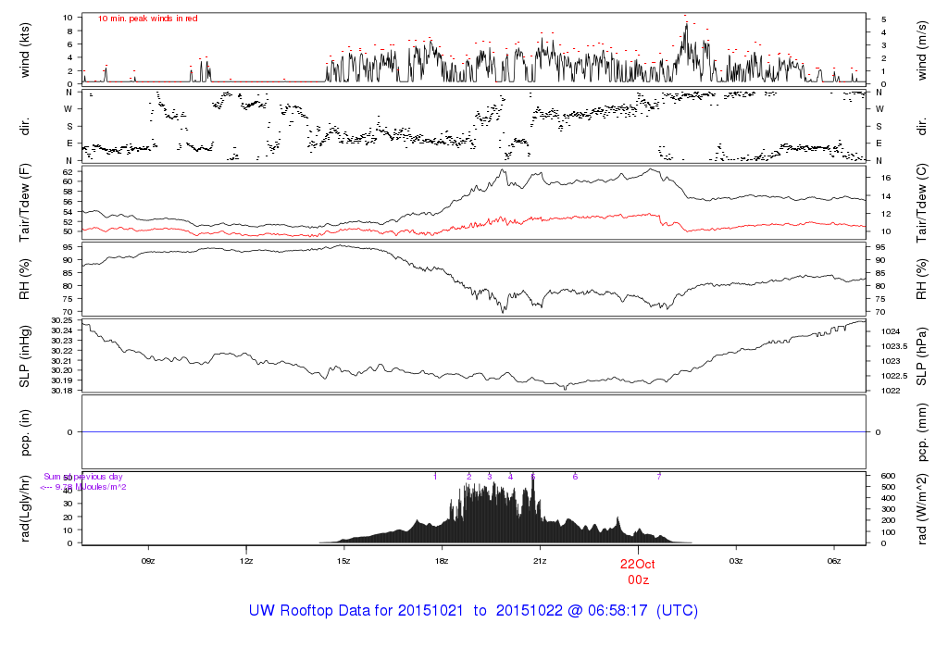Click the '30.25' SLP axis tick value
Screen dimensions: 948x648
63,320
